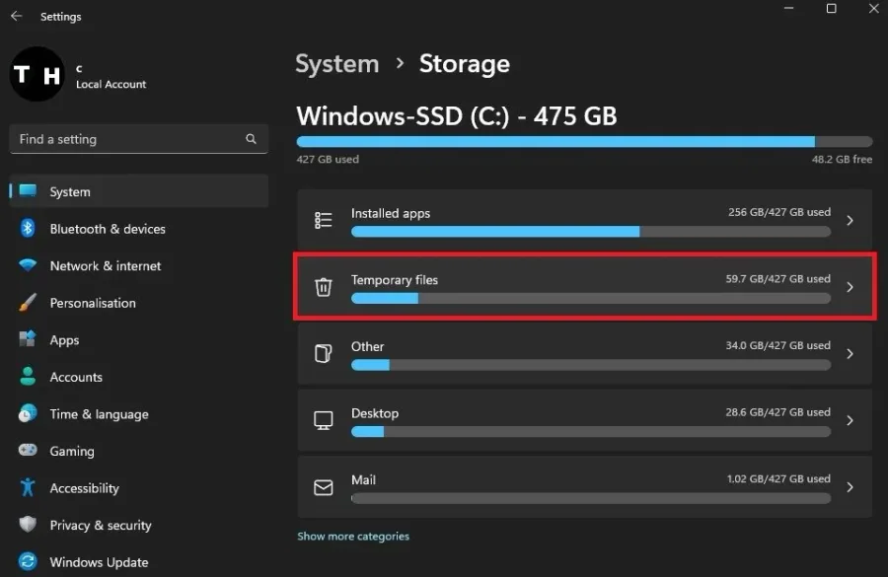The image size is (888, 577).
Task: Click '28.6 GB/427 GB used' value
Action: point(778,412)
